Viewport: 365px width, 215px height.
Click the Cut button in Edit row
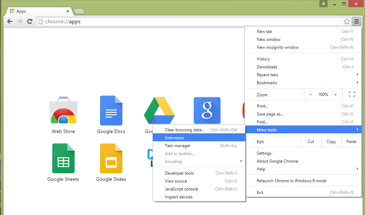tap(311, 141)
